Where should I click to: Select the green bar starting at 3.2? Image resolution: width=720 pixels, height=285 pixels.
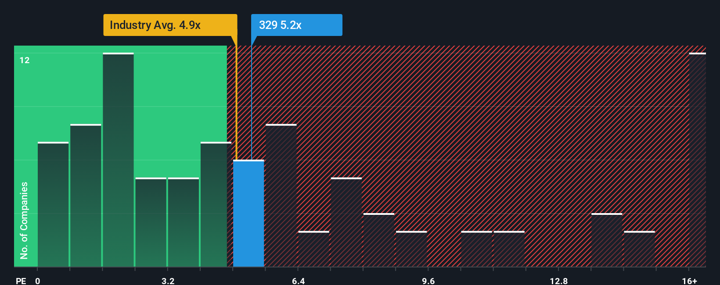point(184,222)
